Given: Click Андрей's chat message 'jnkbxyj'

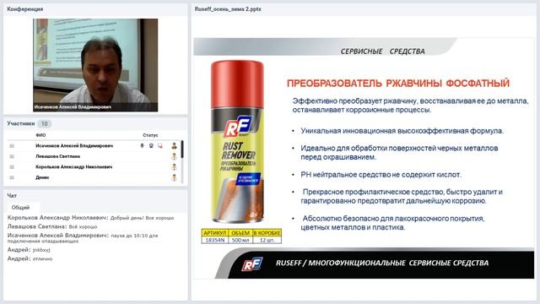Looking at the screenshot, I should coord(41,250).
